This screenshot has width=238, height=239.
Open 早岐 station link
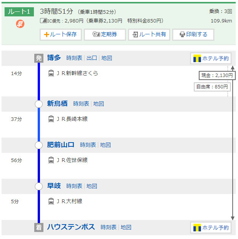54,186
